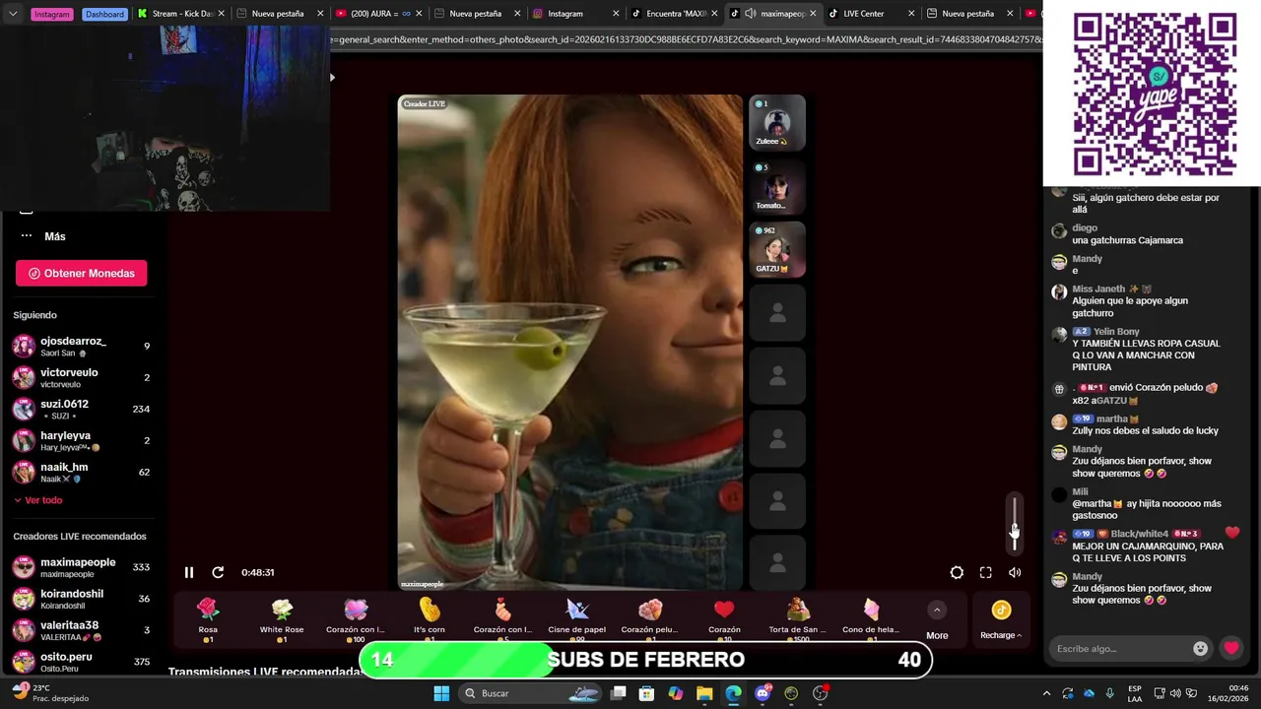The image size is (1261, 709).
Task: Open the Instagram tab group label
Action: click(x=52, y=14)
